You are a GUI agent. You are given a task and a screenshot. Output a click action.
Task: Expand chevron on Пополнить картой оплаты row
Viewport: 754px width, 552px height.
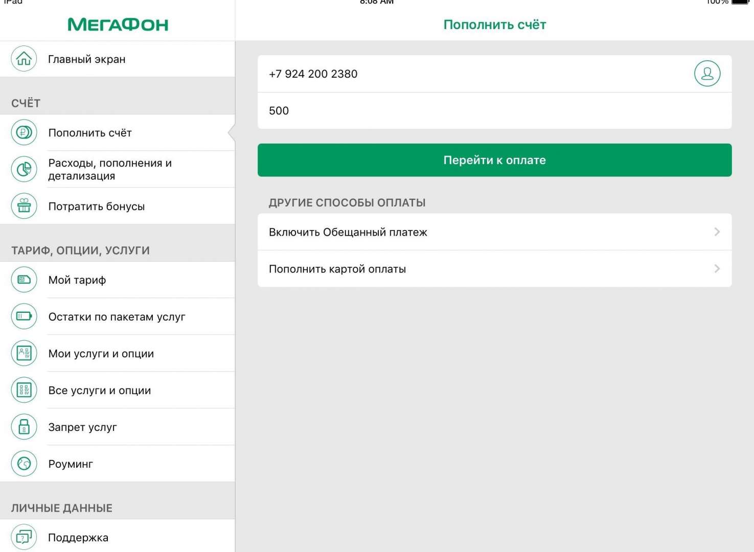click(717, 269)
